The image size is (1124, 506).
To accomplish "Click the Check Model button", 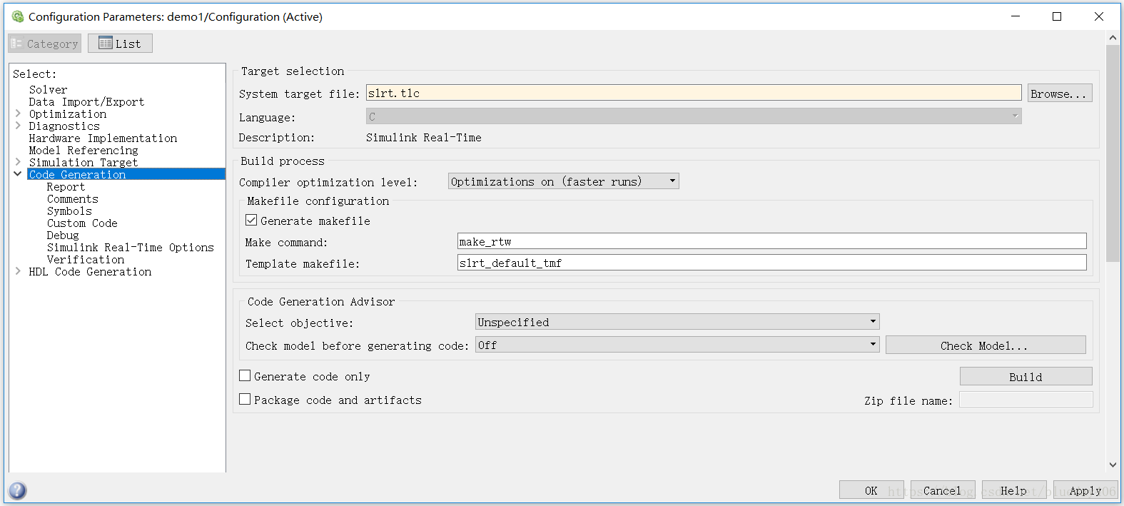I will pos(986,345).
